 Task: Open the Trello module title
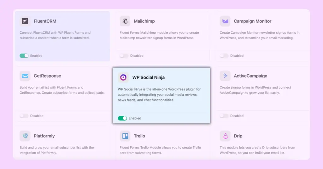[x=139, y=136]
